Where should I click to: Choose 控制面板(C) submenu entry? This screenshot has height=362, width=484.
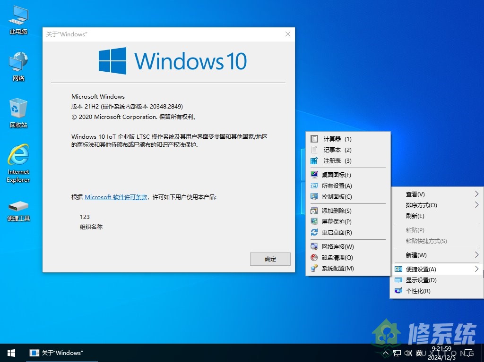pyautogui.click(x=348, y=196)
